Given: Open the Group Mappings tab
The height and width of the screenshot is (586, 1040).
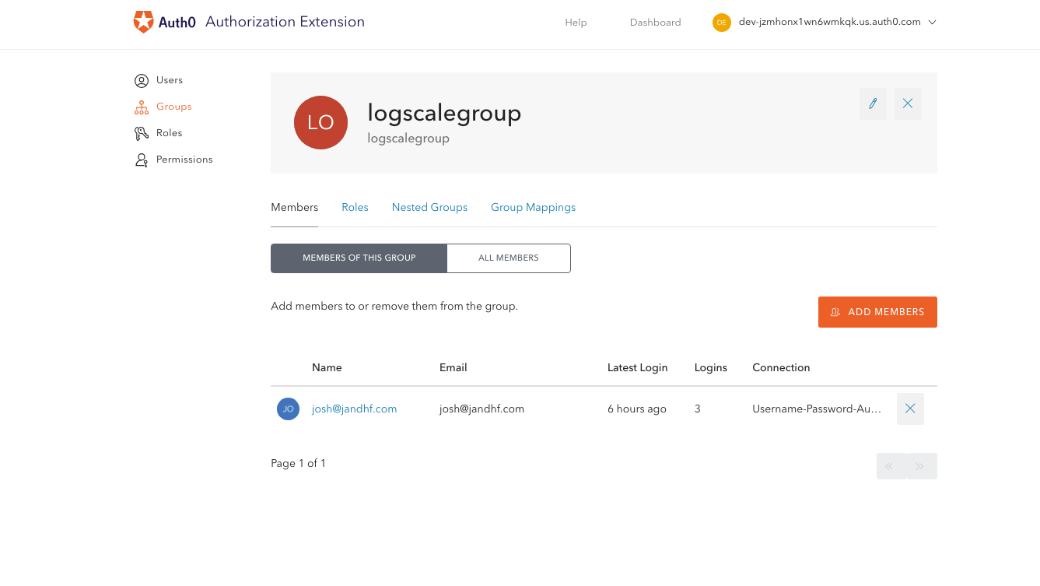Looking at the screenshot, I should tap(533, 207).
